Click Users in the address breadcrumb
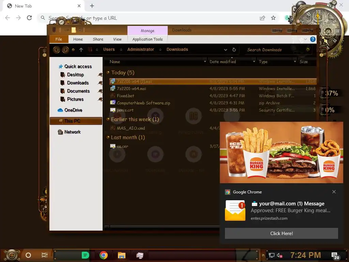349x262 pixels. (x=109, y=49)
